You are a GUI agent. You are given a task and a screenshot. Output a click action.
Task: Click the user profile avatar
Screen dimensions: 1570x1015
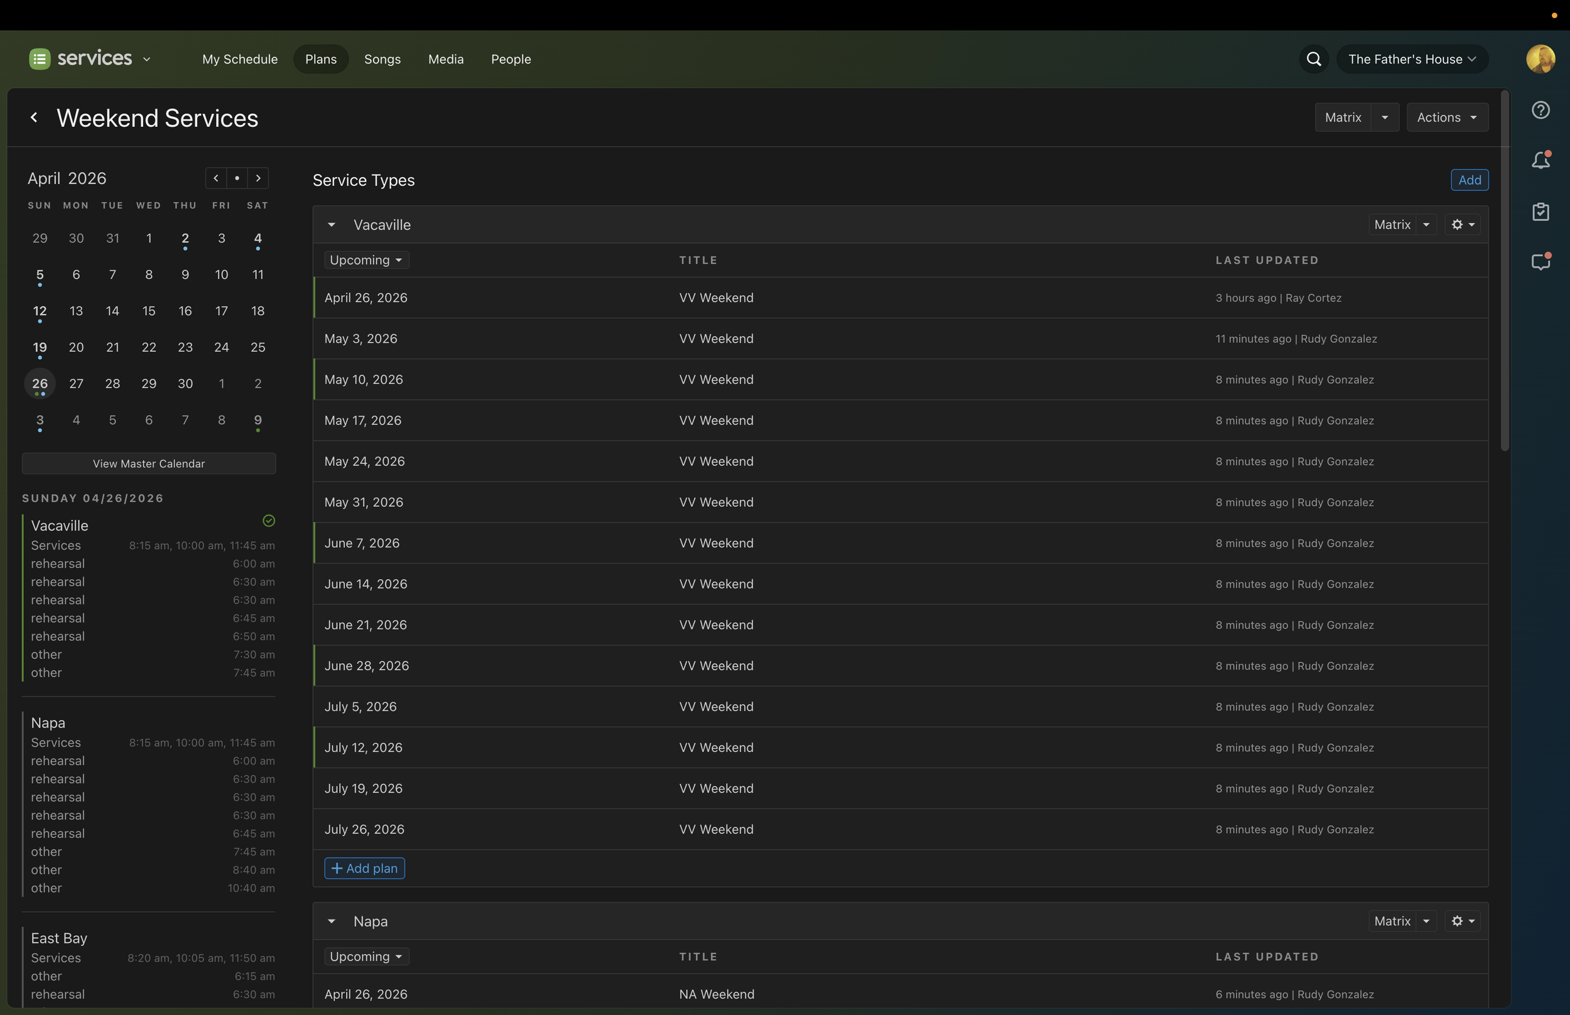[1540, 59]
